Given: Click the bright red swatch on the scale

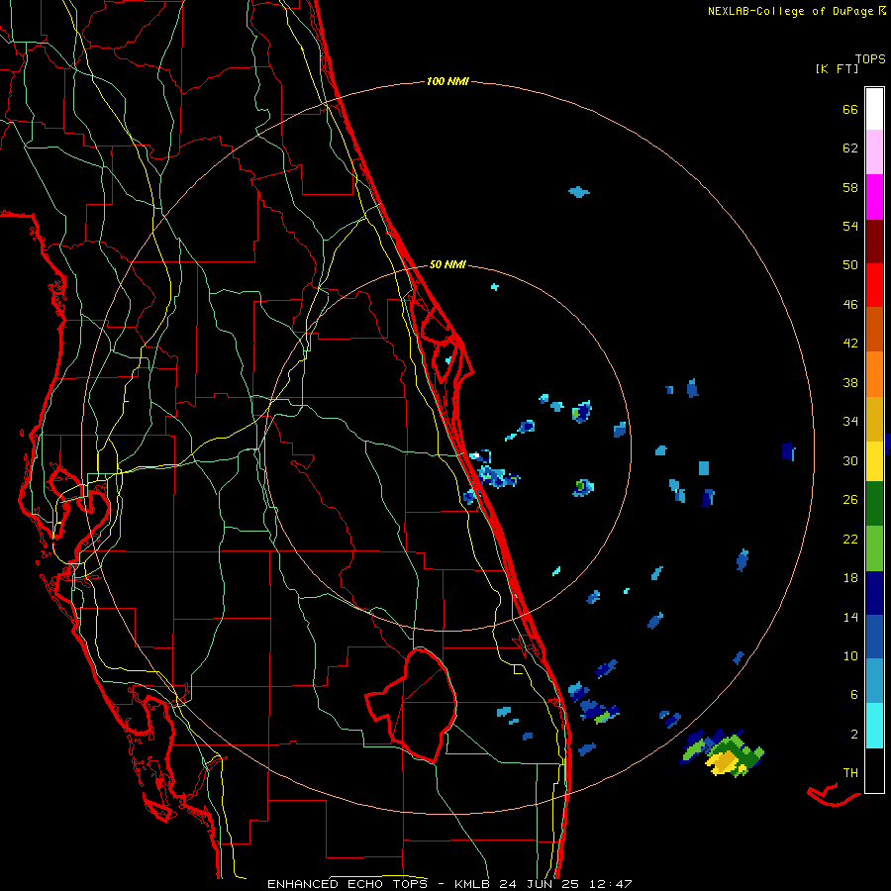Looking at the screenshot, I should tap(874, 285).
